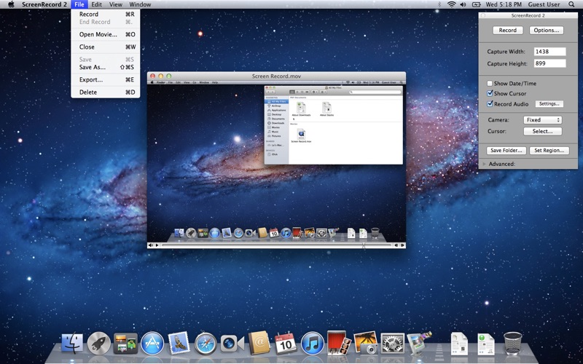Click Record button in ScreenRecord 2 panel
The width and height of the screenshot is (583, 364).
[x=507, y=31]
